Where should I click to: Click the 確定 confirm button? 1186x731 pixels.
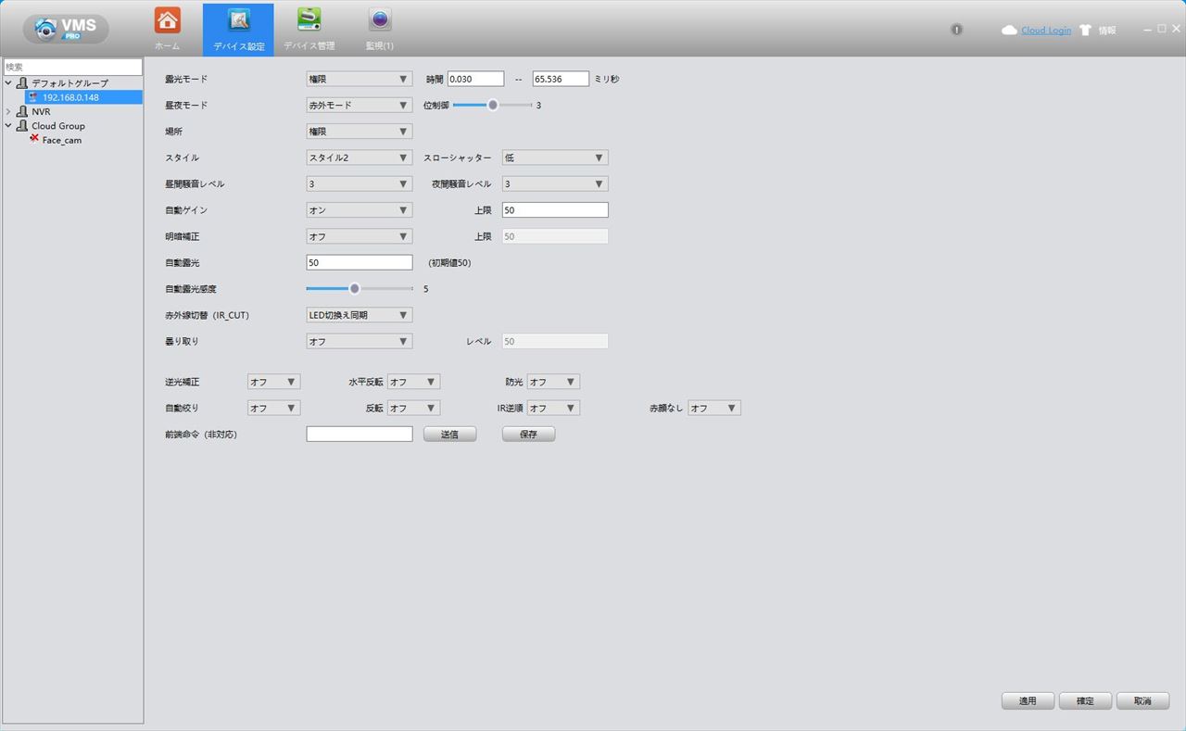[1085, 701]
